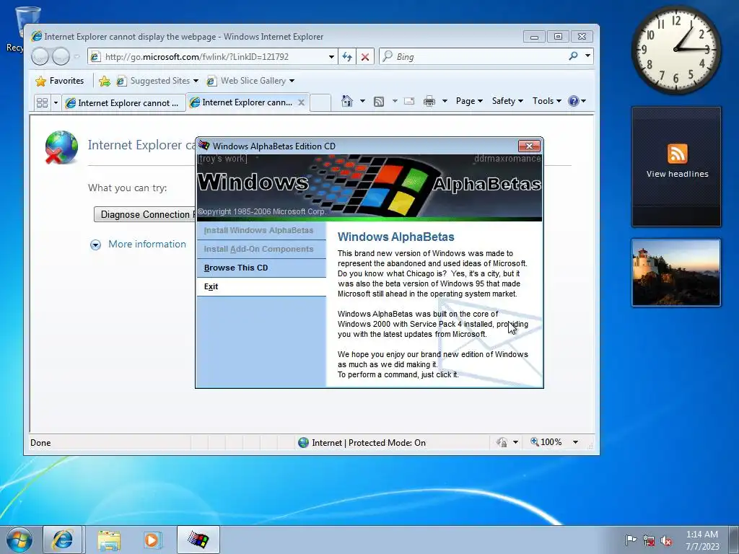Expand the Web Slice Gallery dropdown

click(x=292, y=81)
